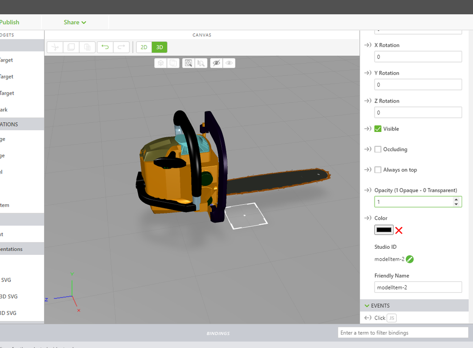The width and height of the screenshot is (473, 348).
Task: Enable the Occluding checkbox
Action: [378, 149]
